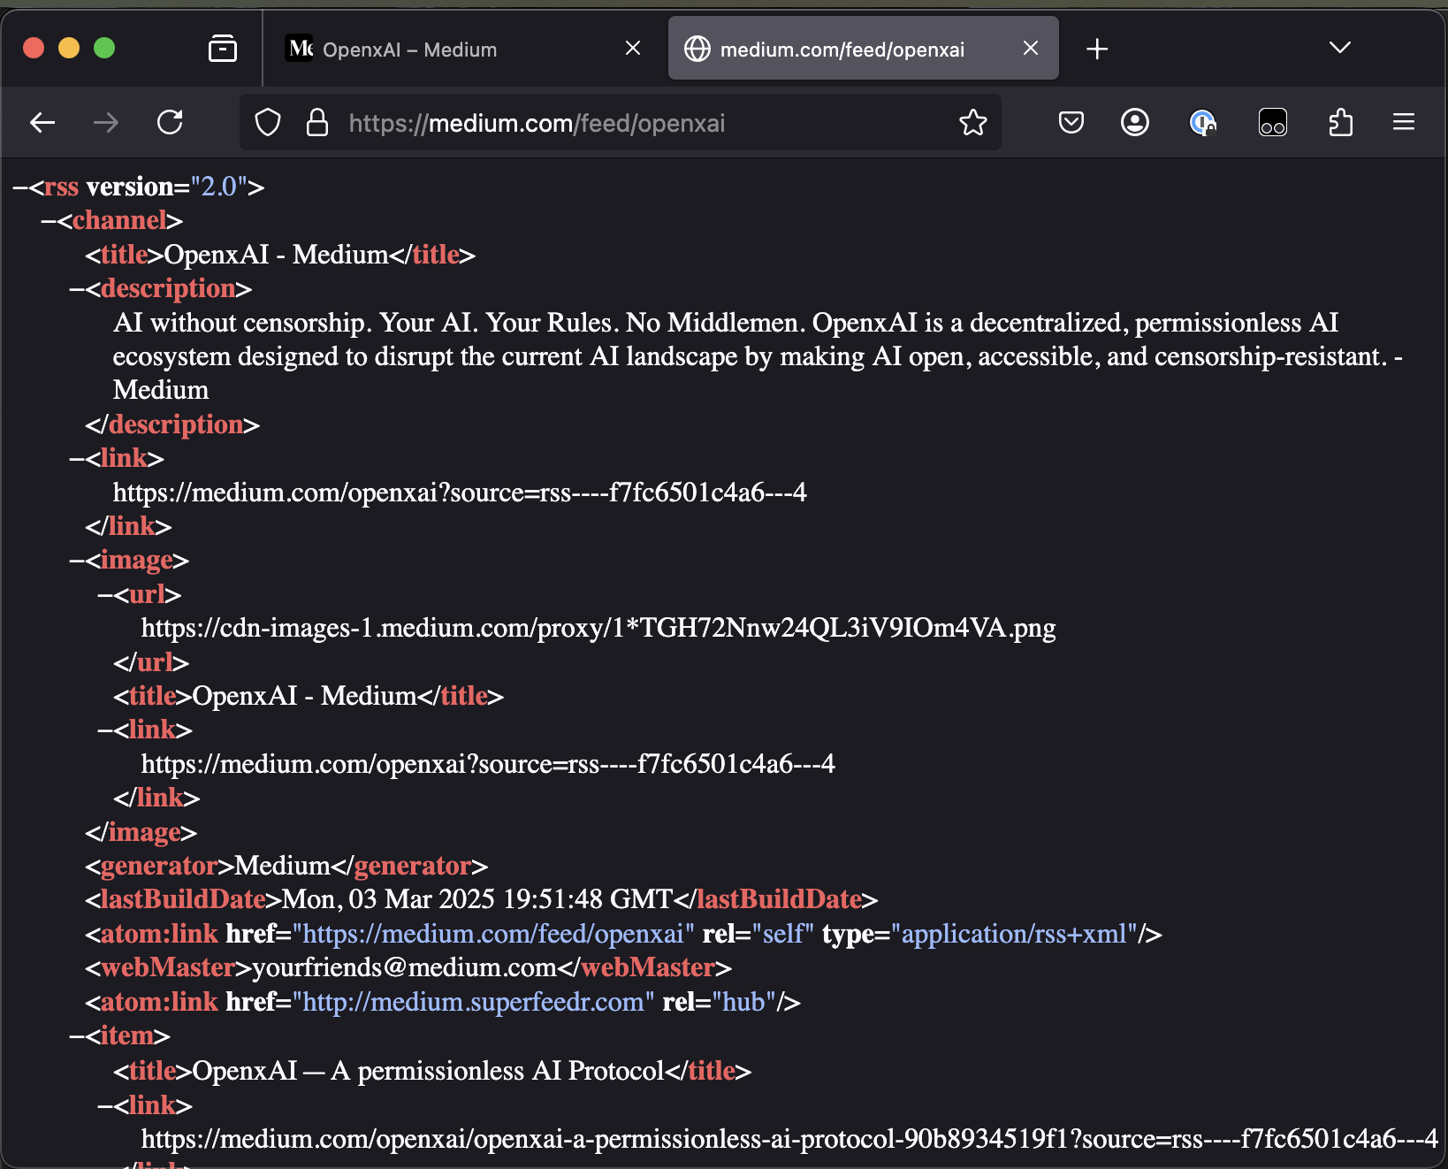This screenshot has height=1169, width=1448.
Task: Show site security lock information
Action: 316,122
